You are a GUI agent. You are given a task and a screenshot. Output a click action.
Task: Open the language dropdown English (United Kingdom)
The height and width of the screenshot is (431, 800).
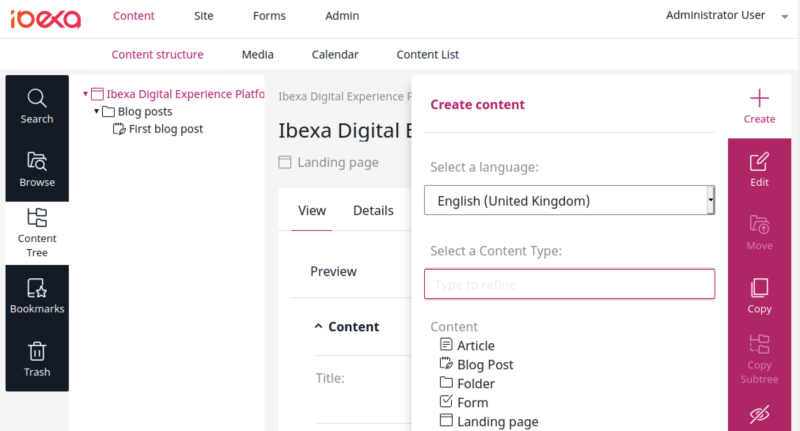[x=569, y=200]
